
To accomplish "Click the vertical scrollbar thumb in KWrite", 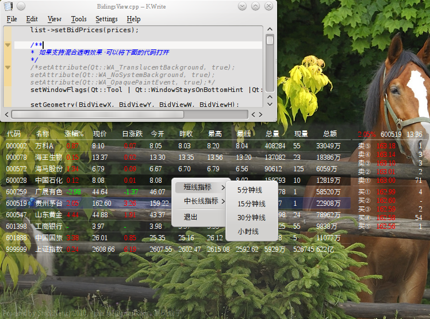I will (x=270, y=40).
